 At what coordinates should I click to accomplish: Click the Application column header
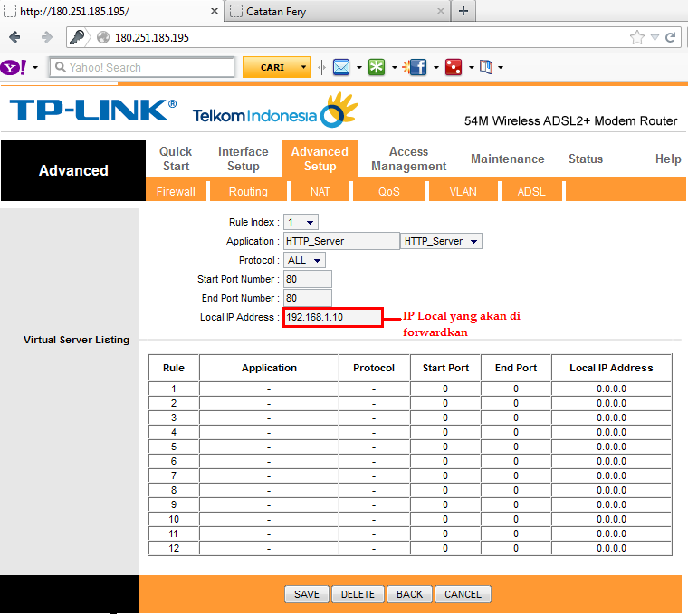269,368
